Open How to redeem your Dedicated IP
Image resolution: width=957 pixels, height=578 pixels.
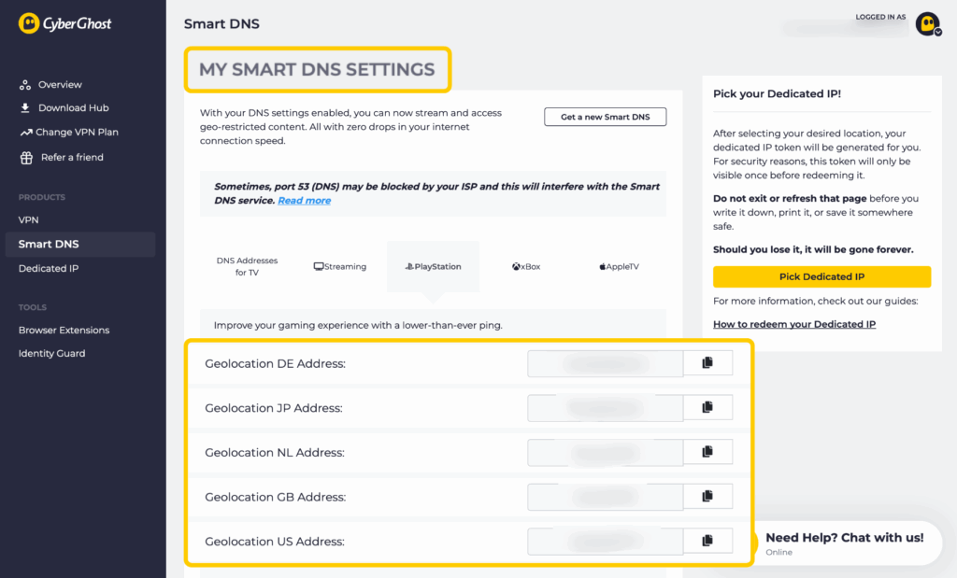pos(793,324)
